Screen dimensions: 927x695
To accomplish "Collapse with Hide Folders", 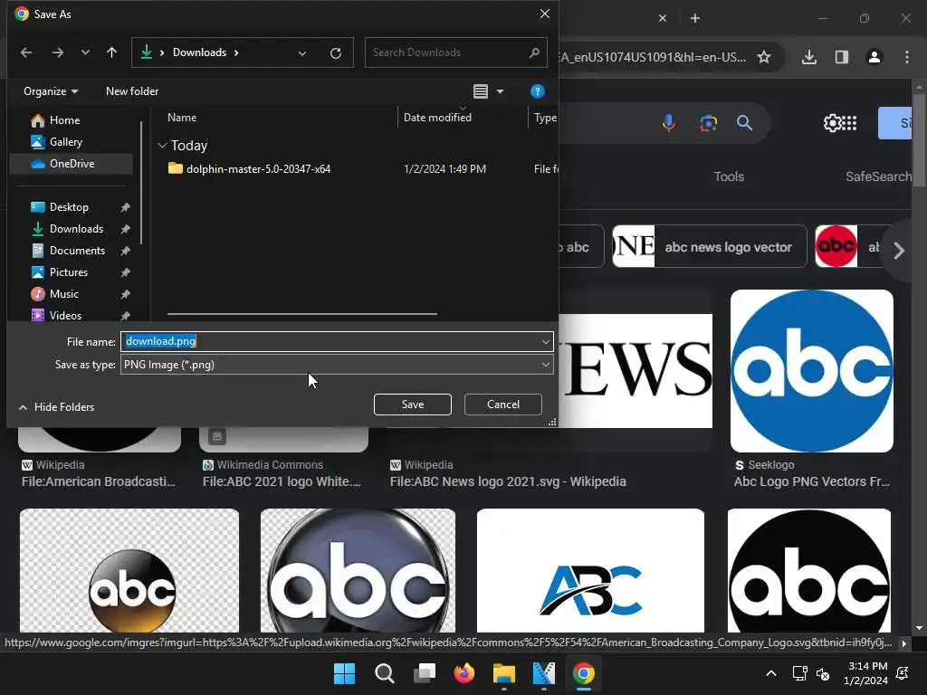I will click(57, 407).
